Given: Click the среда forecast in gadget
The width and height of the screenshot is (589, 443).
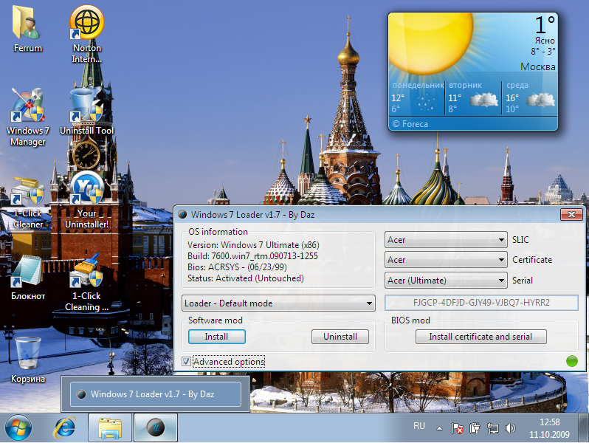Looking at the screenshot, I should coord(530,97).
